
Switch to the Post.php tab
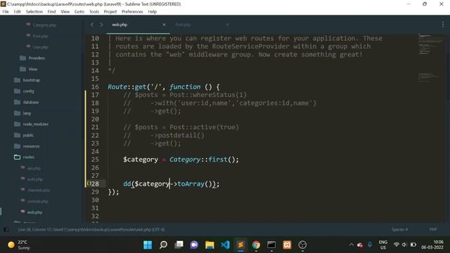(x=183, y=25)
